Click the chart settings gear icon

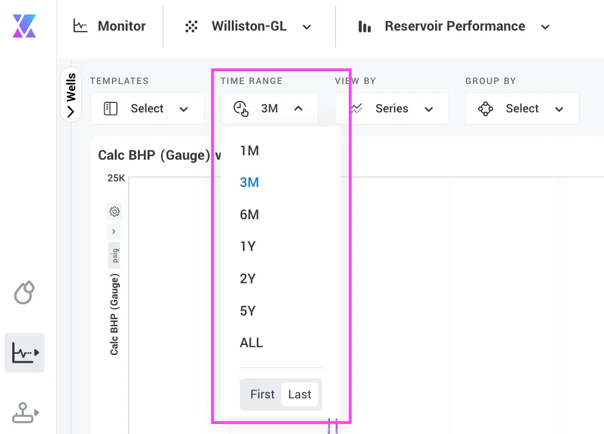114,211
